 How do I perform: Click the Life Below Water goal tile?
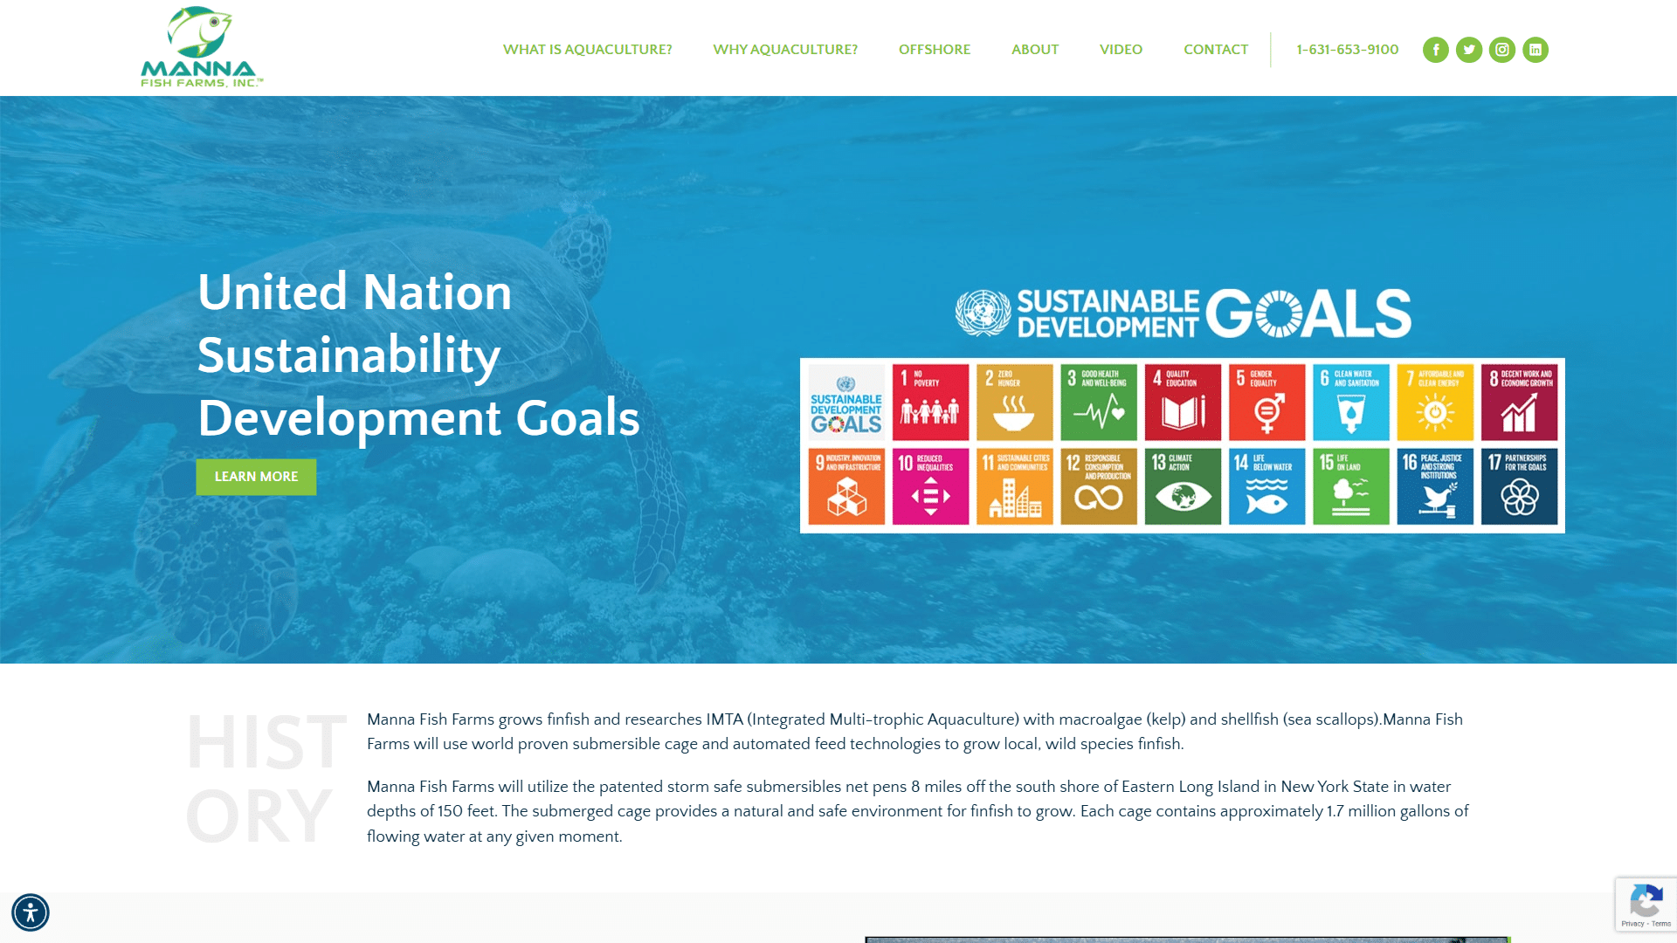click(1266, 486)
